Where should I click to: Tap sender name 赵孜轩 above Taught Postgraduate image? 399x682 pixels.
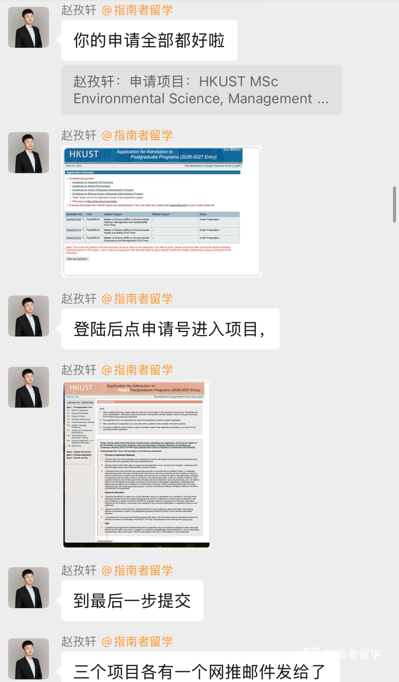pos(79,370)
